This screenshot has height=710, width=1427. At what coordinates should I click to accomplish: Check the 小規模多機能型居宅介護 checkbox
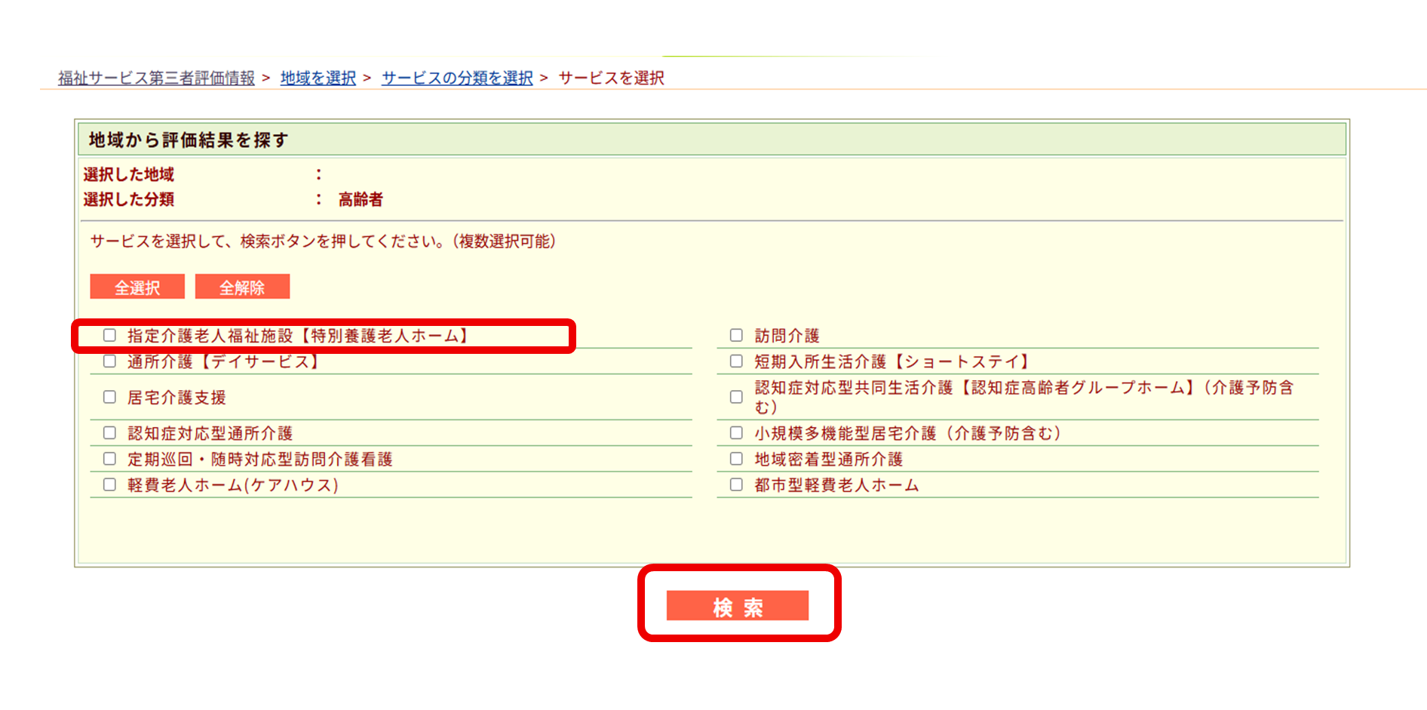736,433
